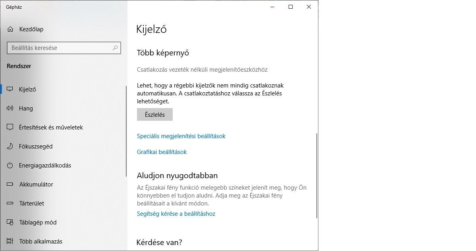
Task: Click the Gépház window title
Action: coord(14,7)
